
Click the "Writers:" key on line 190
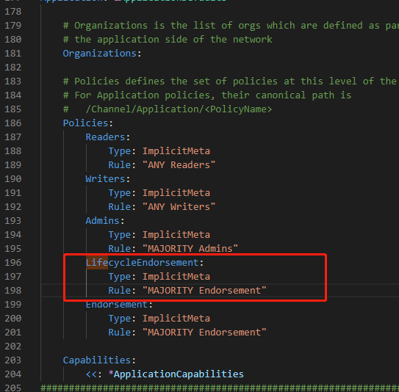tap(107, 179)
